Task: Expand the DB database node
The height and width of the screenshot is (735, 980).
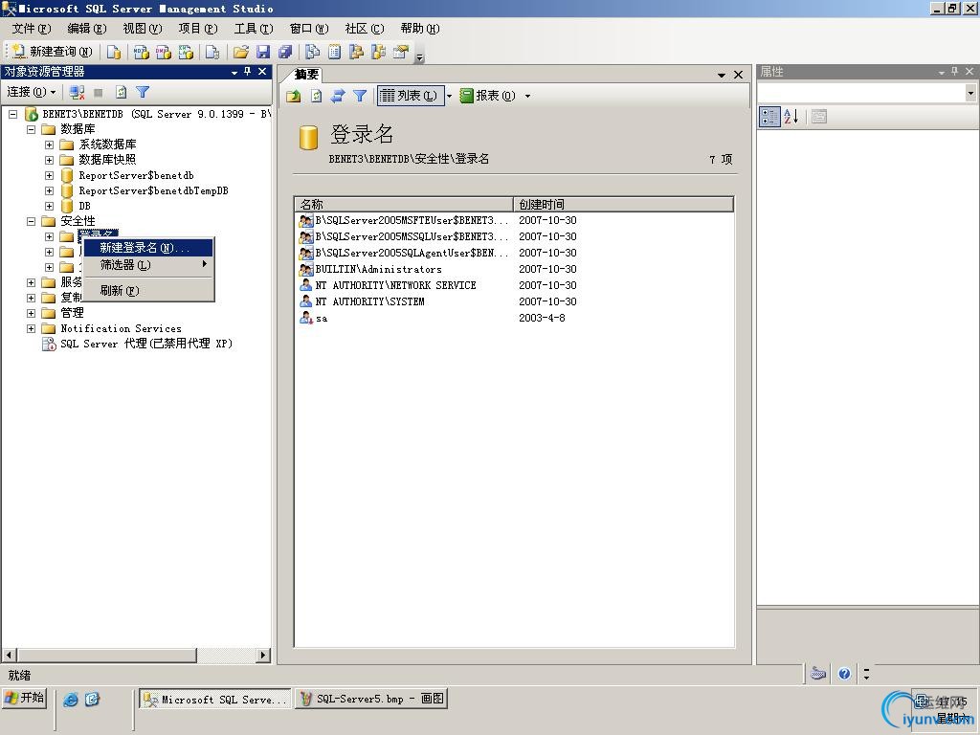Action: [49, 206]
